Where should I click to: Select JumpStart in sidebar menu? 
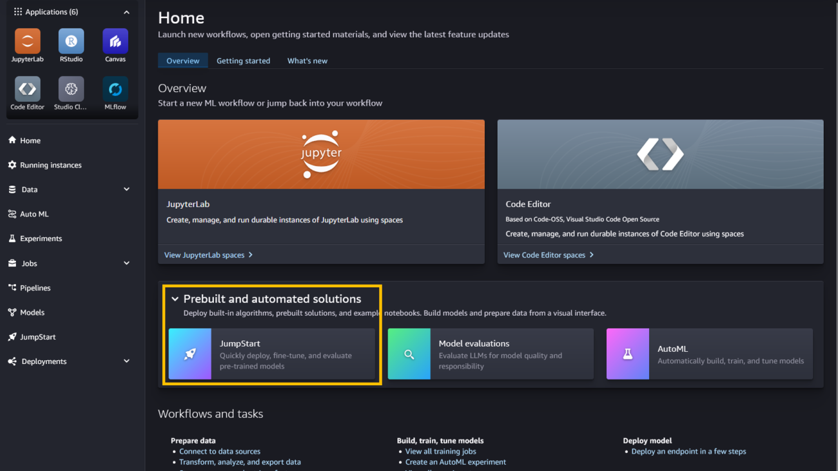coord(38,337)
